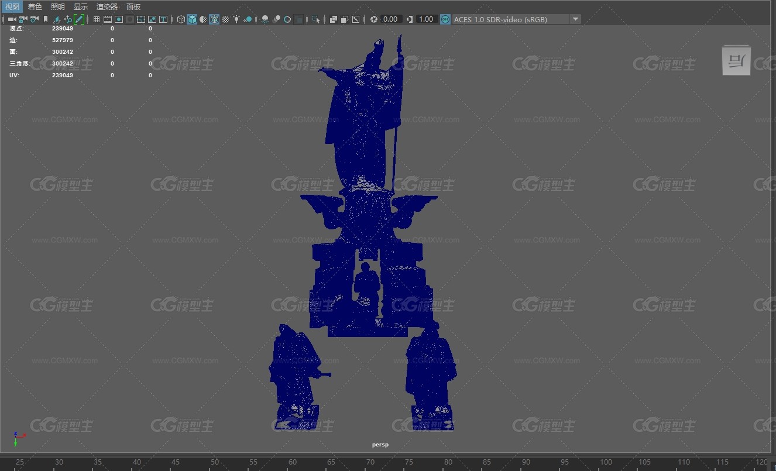
Task: Open the 显示 (Show) menu
Action: click(x=81, y=6)
